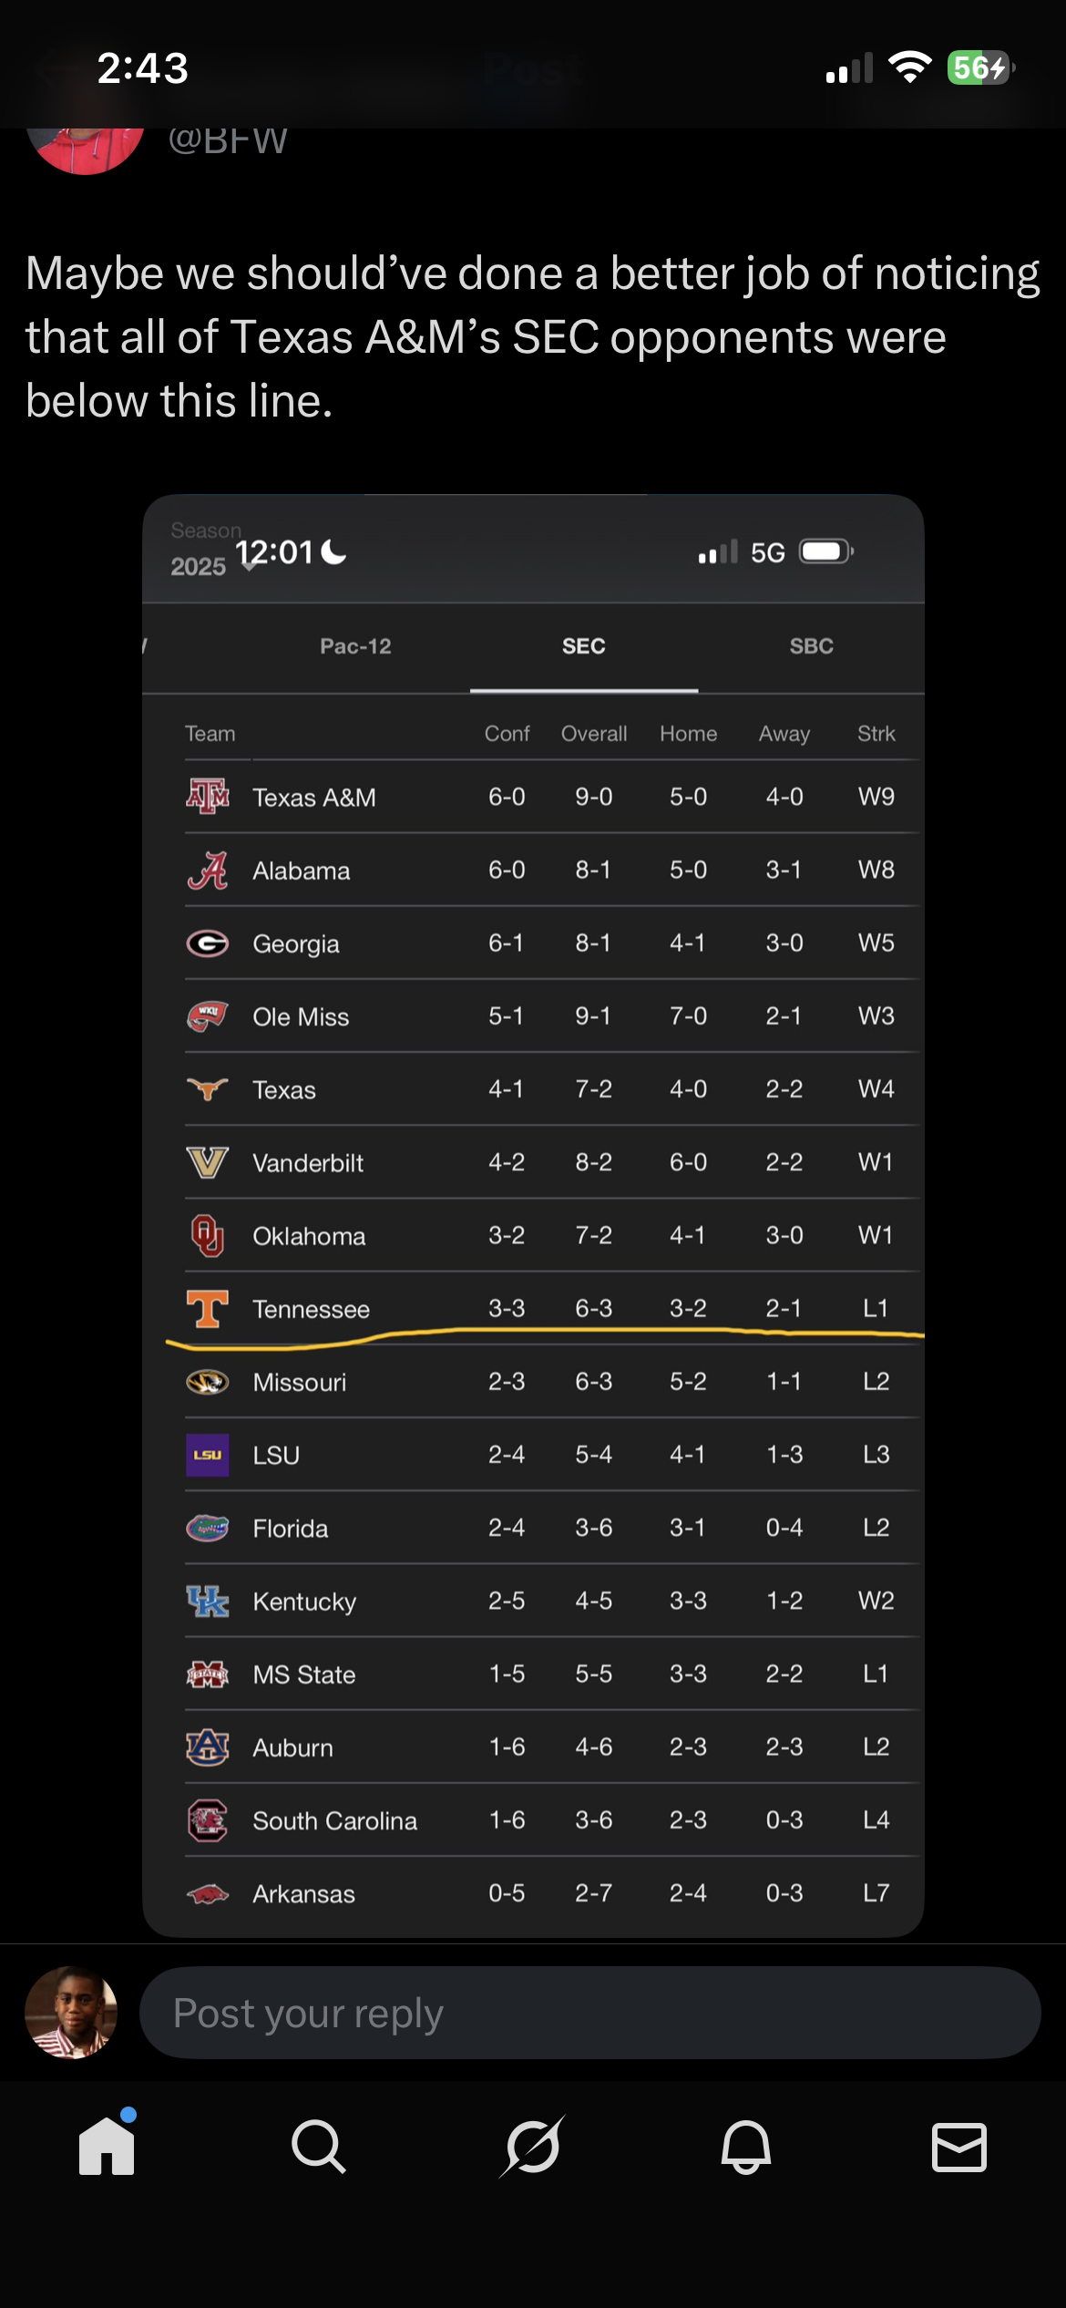Tap your own reply avatar photo
Viewport: 1066px width, 2308px height.
[x=71, y=2013]
